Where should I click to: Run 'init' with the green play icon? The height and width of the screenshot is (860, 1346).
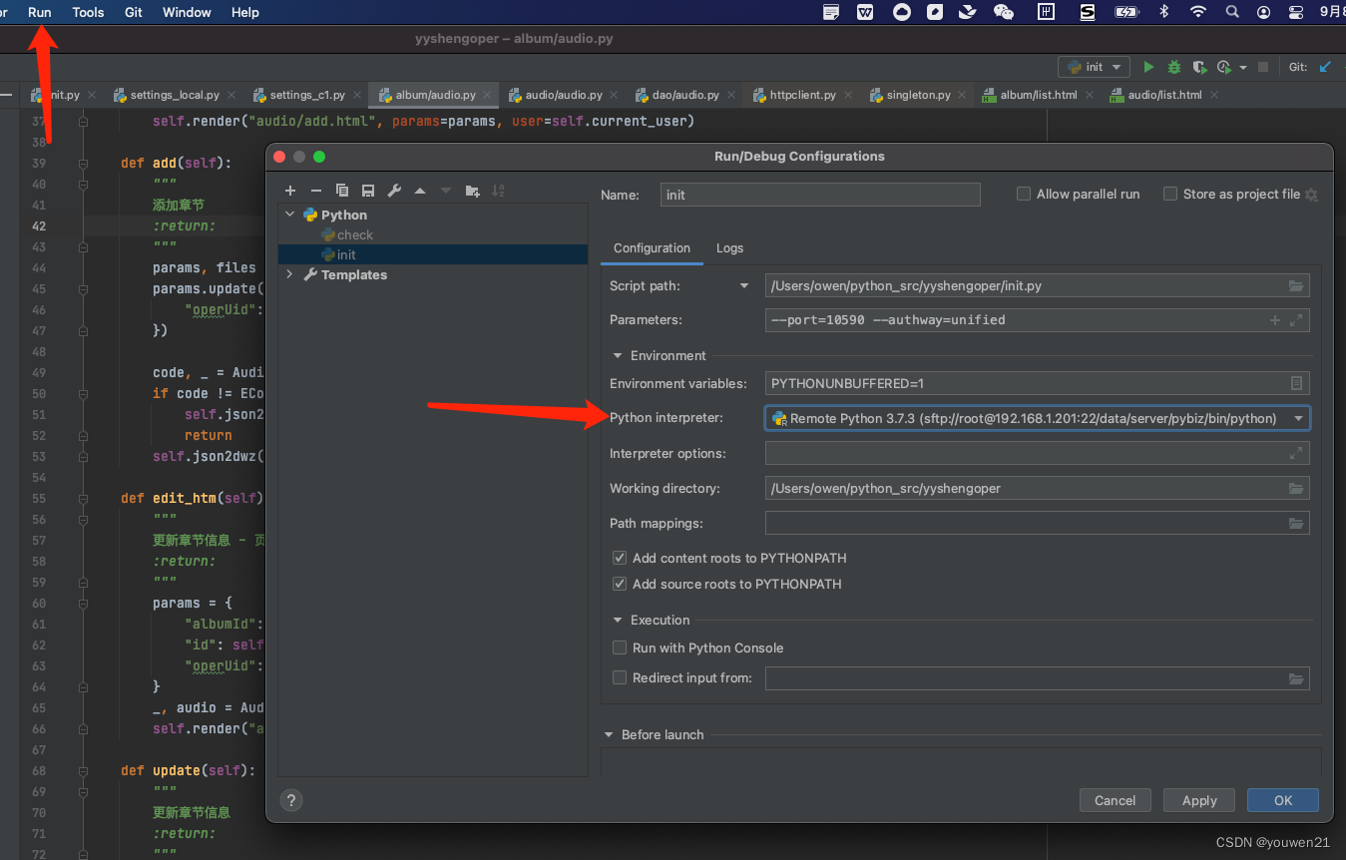click(1148, 67)
